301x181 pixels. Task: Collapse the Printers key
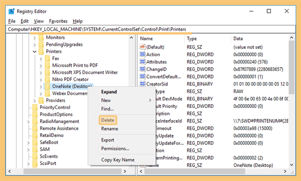(x=35, y=51)
